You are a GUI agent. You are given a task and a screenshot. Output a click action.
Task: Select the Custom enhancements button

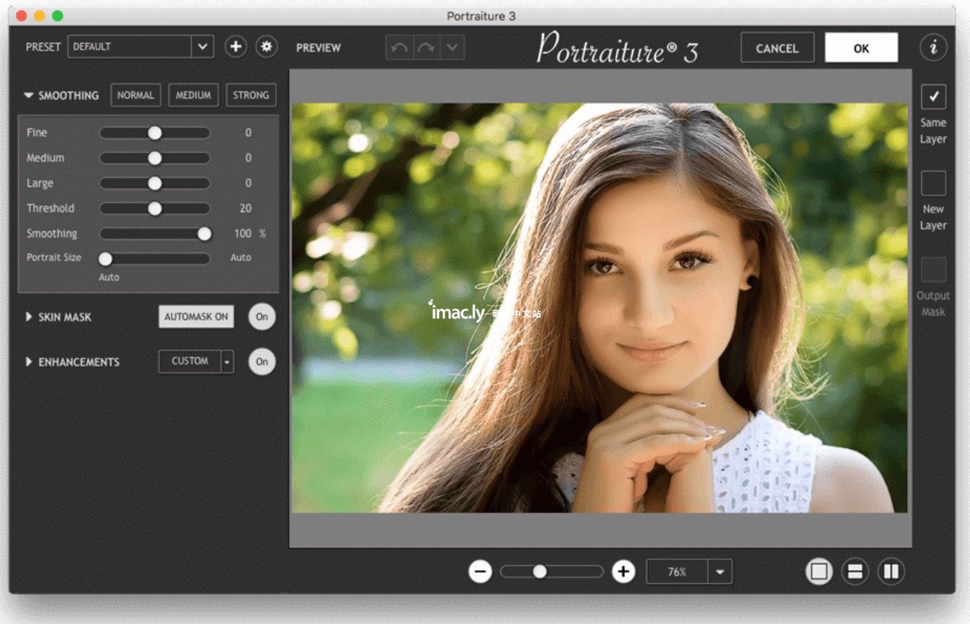189,361
